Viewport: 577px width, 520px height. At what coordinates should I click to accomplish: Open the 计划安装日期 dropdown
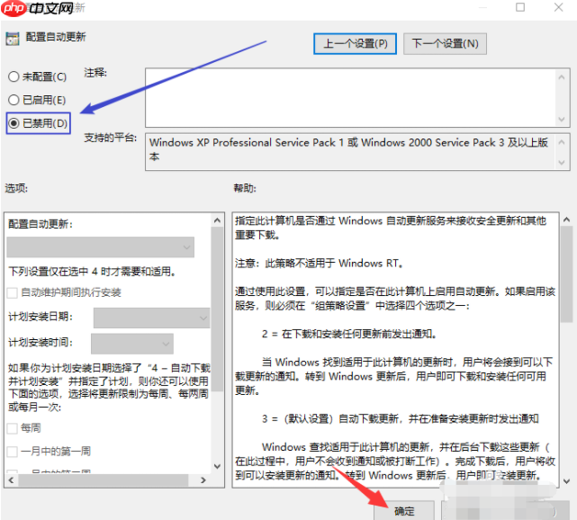pos(151,318)
